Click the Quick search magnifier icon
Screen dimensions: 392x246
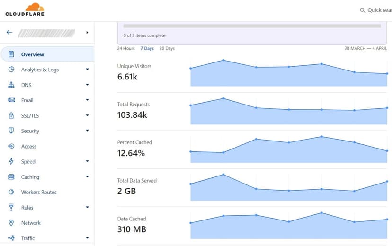[x=363, y=10]
